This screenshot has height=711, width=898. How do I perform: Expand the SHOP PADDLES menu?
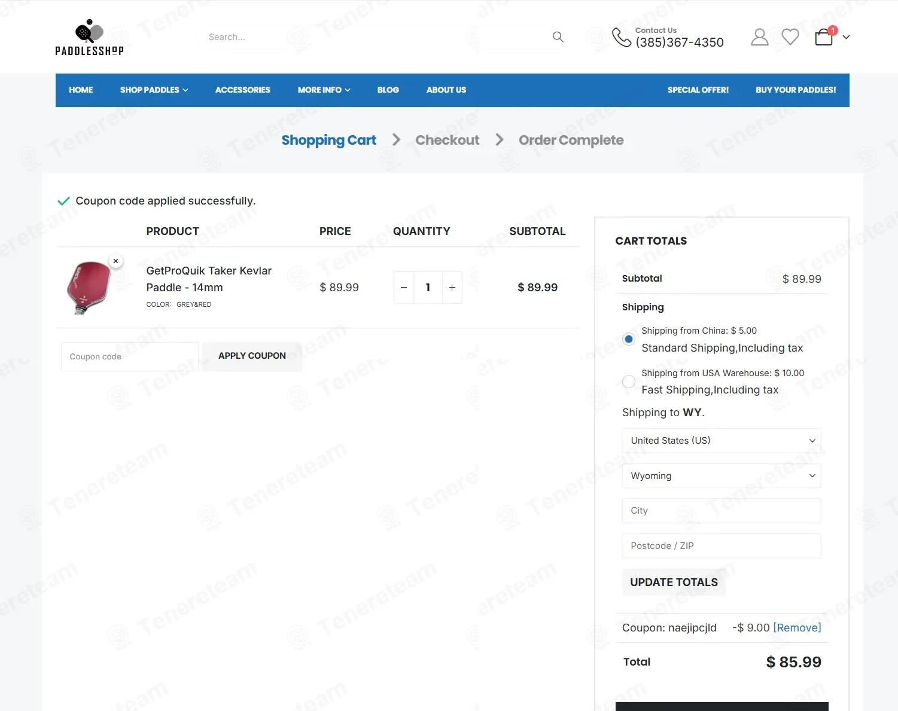click(154, 90)
